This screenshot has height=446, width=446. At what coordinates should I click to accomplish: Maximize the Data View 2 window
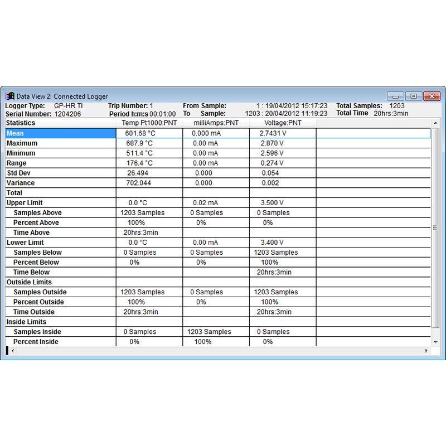tap(414, 96)
